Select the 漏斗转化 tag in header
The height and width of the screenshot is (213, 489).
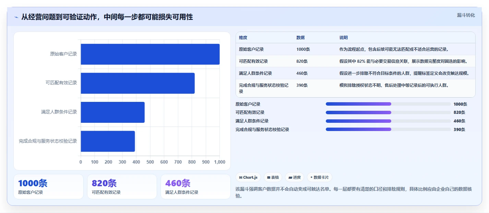click(x=466, y=15)
